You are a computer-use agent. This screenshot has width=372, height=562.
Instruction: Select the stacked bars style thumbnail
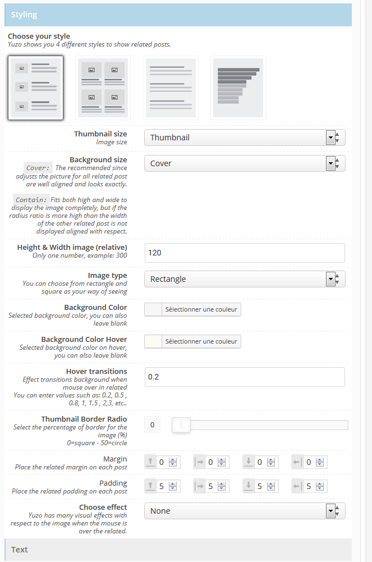click(238, 88)
